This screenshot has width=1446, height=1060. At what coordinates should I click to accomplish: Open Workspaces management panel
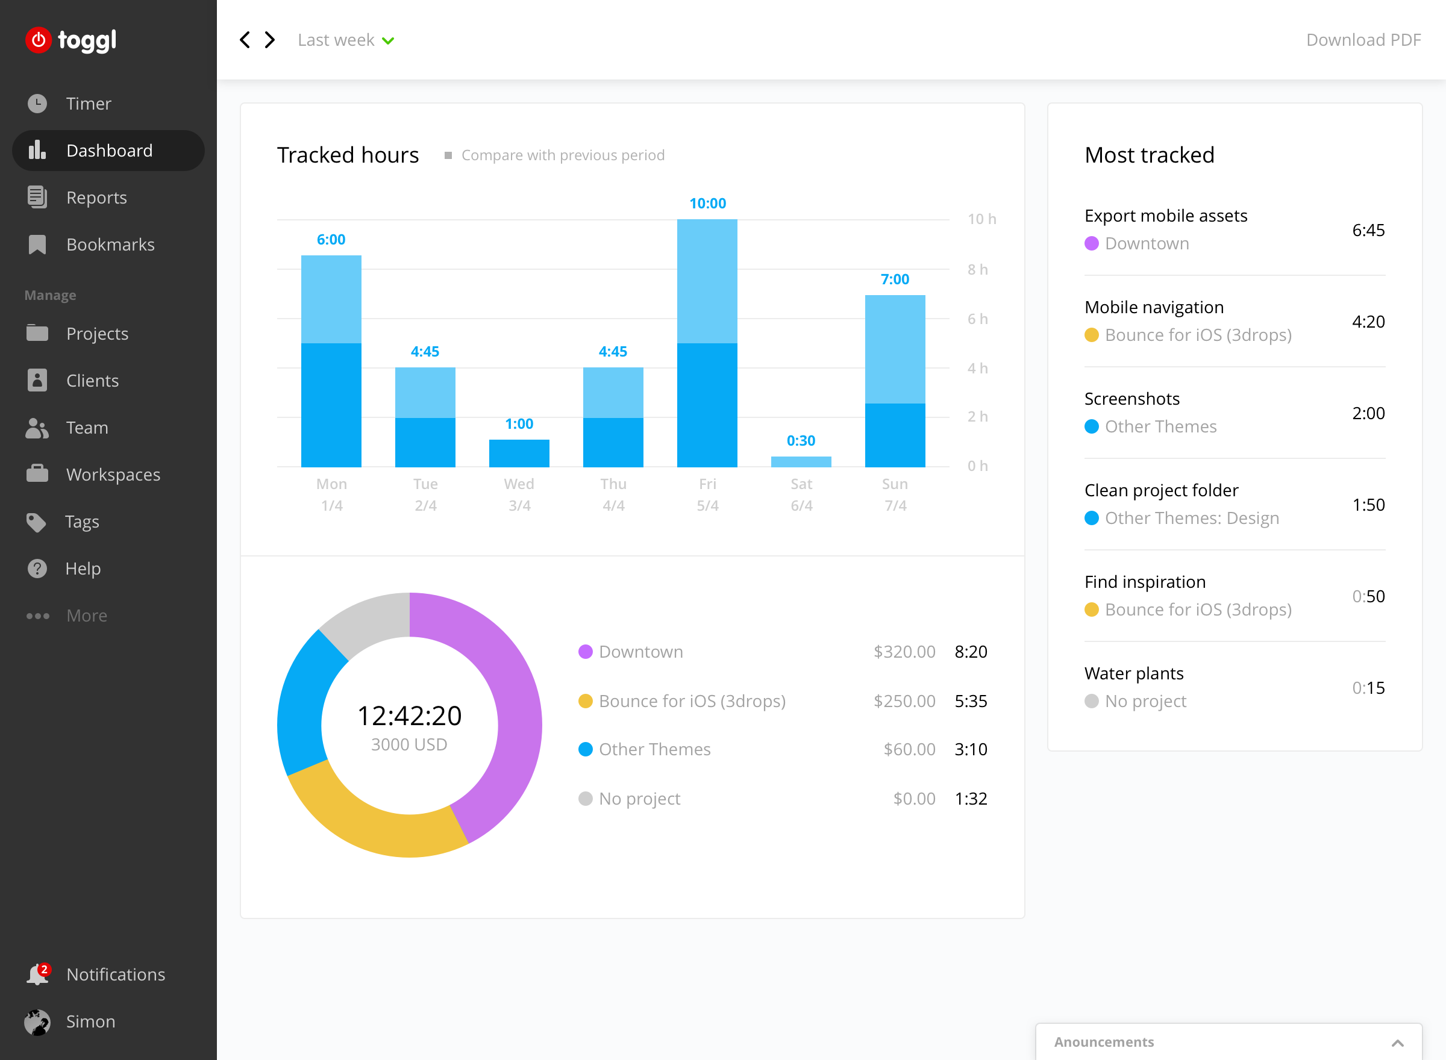(113, 475)
